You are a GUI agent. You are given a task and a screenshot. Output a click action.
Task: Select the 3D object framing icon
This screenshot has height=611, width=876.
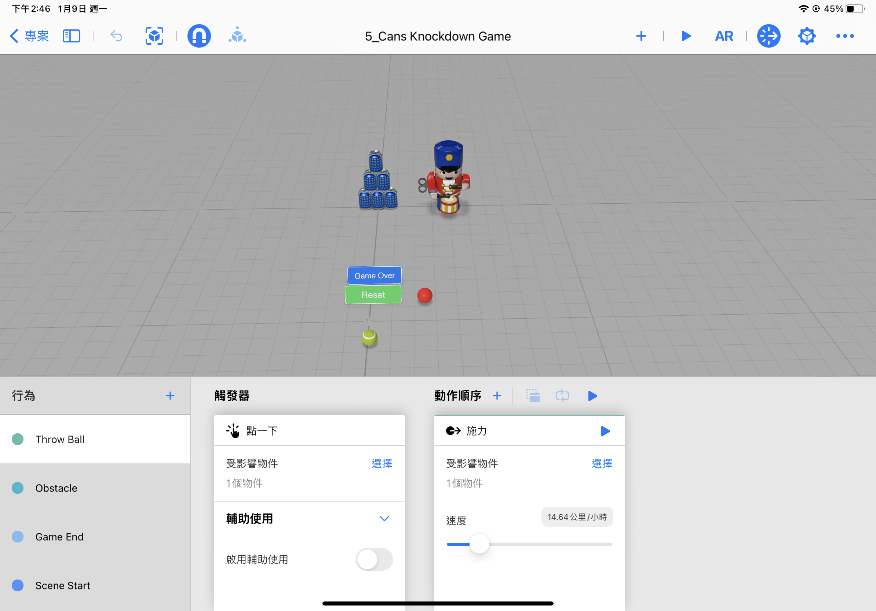click(x=154, y=36)
